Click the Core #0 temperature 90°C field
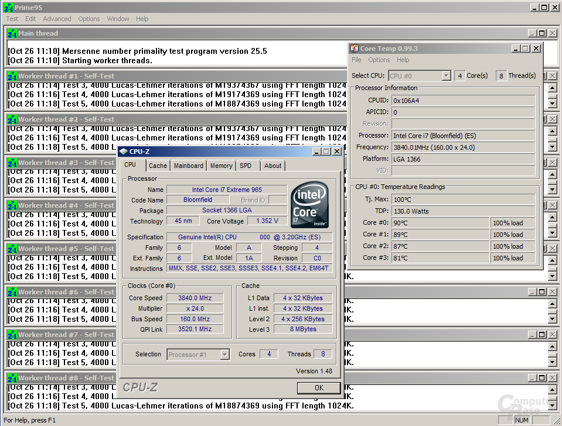 (x=441, y=223)
